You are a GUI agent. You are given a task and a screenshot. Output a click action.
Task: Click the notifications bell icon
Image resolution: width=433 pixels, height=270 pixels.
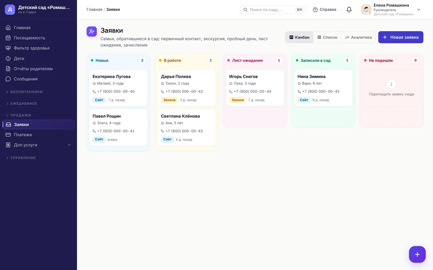[x=349, y=9]
